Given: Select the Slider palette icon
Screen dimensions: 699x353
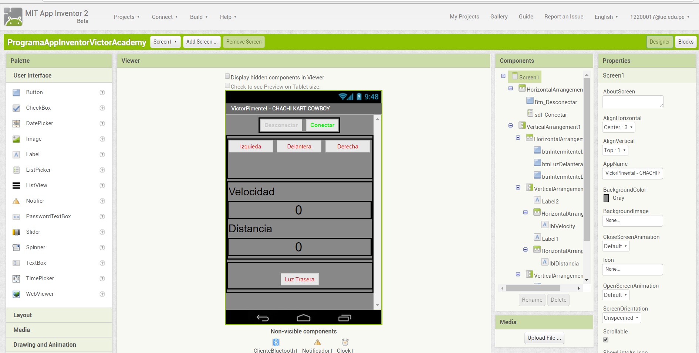Looking at the screenshot, I should [16, 232].
